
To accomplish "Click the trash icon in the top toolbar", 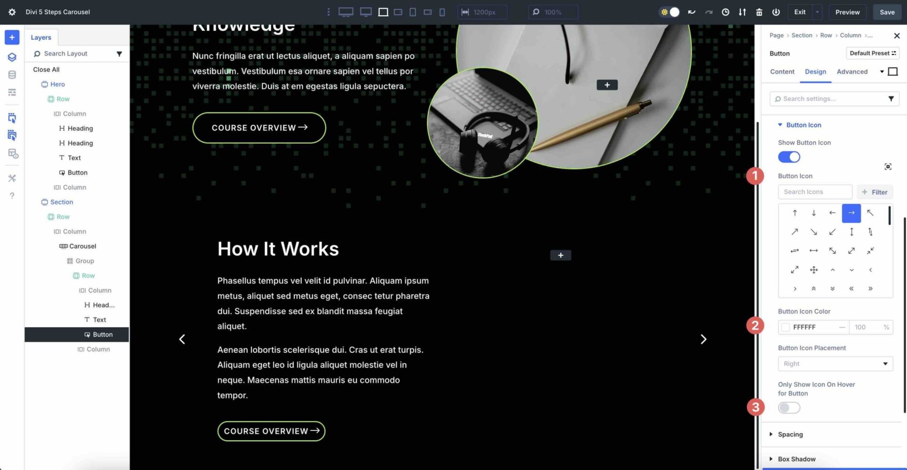I will point(759,12).
